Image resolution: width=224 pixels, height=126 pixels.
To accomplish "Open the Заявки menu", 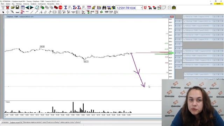I will pos(8,4).
